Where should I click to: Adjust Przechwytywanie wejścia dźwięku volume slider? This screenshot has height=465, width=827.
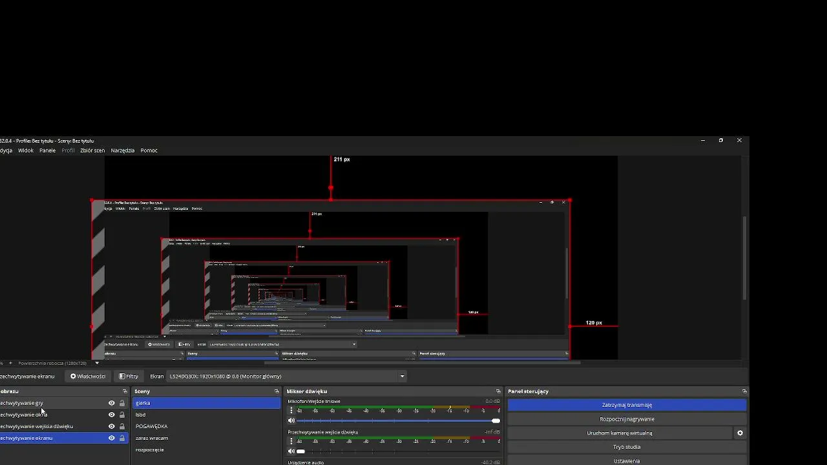pyautogui.click(x=399, y=451)
